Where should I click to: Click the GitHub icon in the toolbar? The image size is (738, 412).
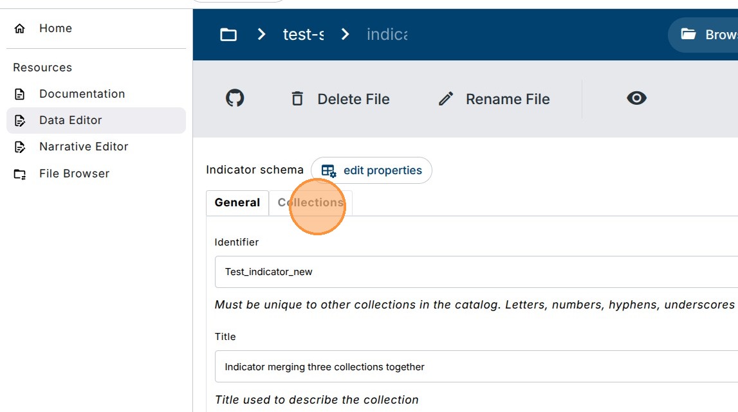coord(235,98)
